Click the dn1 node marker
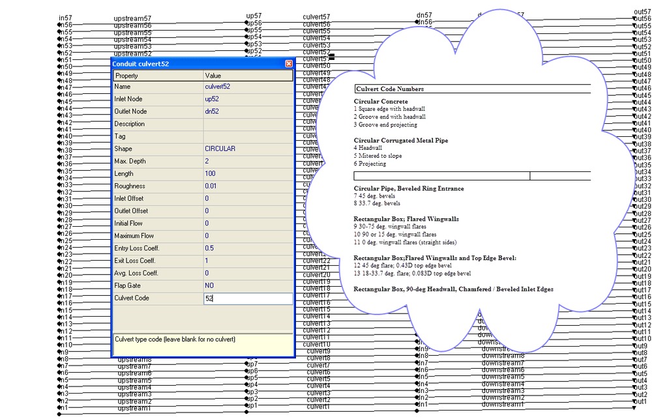Viewport: 652px width, 419px height. coord(415,405)
